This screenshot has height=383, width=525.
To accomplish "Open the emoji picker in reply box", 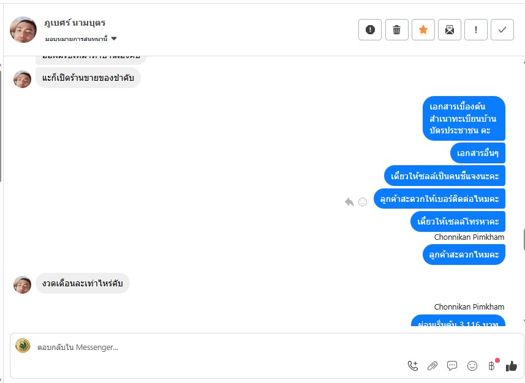I will pos(472,366).
